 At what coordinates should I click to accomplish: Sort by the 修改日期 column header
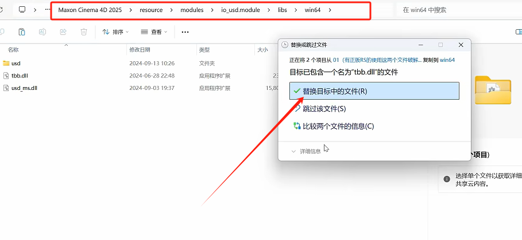[140, 50]
